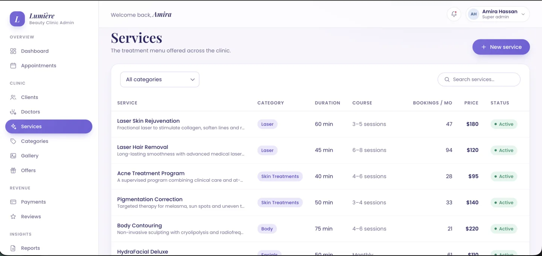Click the $220 price cell

(x=472, y=229)
